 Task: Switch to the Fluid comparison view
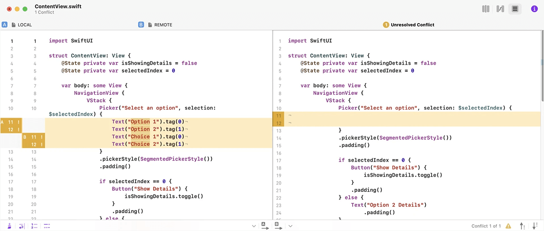(500, 9)
